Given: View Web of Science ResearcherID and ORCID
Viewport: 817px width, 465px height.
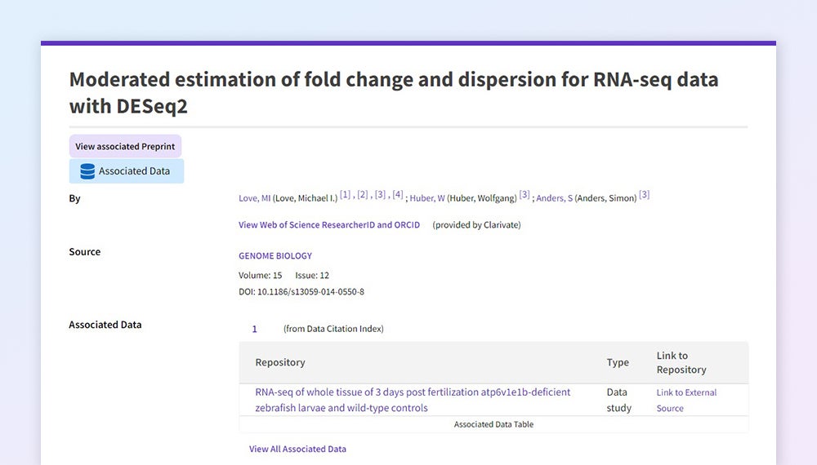Looking at the screenshot, I should click(x=329, y=225).
